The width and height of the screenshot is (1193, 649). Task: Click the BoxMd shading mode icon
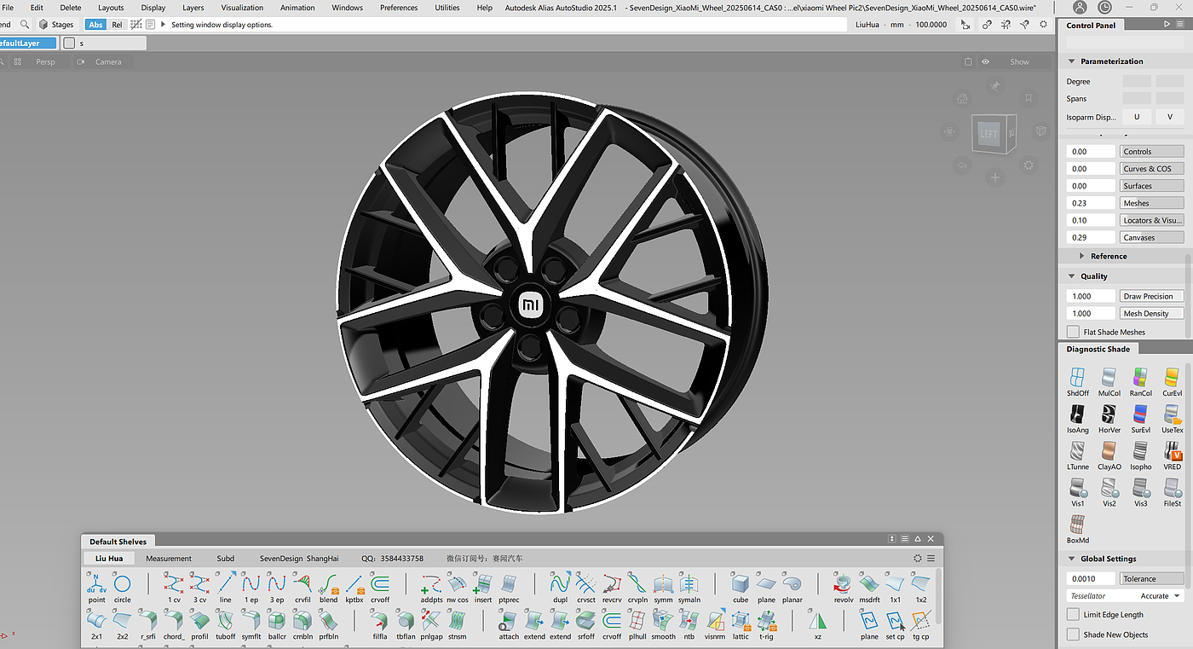tap(1078, 524)
